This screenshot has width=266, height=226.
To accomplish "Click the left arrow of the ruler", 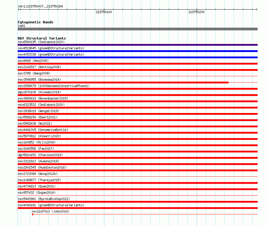I will (x=19, y=9).
